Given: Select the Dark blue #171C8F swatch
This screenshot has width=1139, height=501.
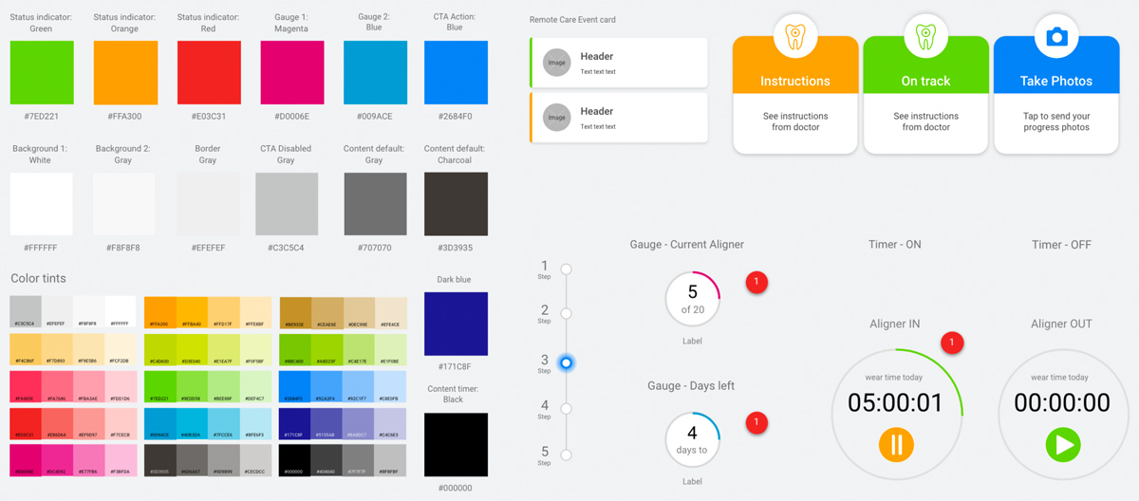Looking at the screenshot, I should coord(456,324).
